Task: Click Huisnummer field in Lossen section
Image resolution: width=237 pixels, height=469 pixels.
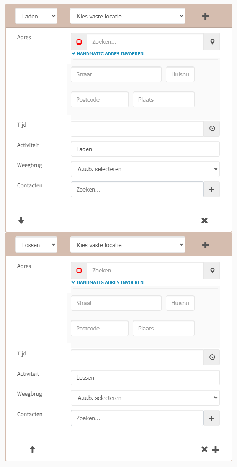Action: coord(180,303)
